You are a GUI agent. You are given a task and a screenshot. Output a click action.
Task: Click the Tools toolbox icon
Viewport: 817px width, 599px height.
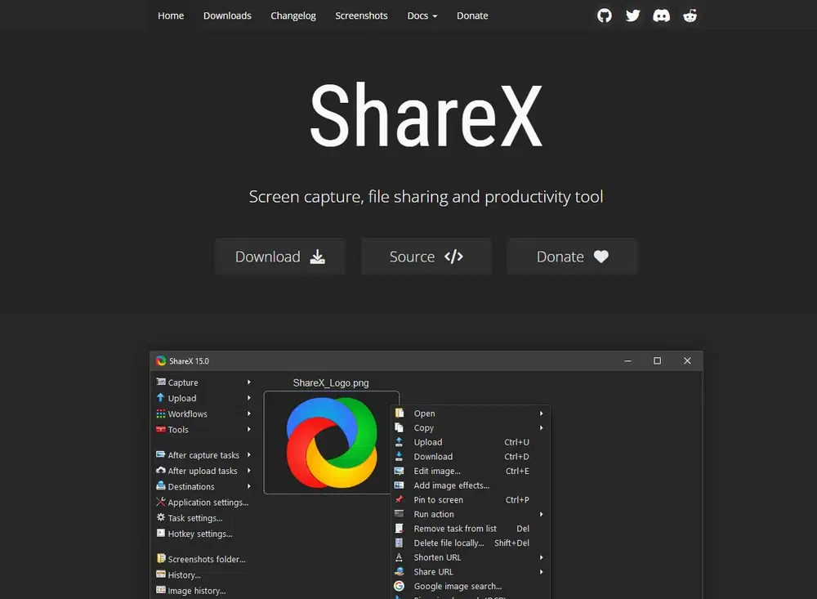pos(161,429)
